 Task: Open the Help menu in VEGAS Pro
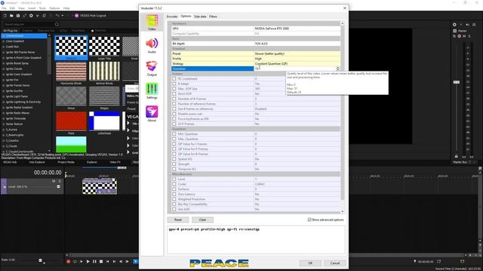point(66,8)
